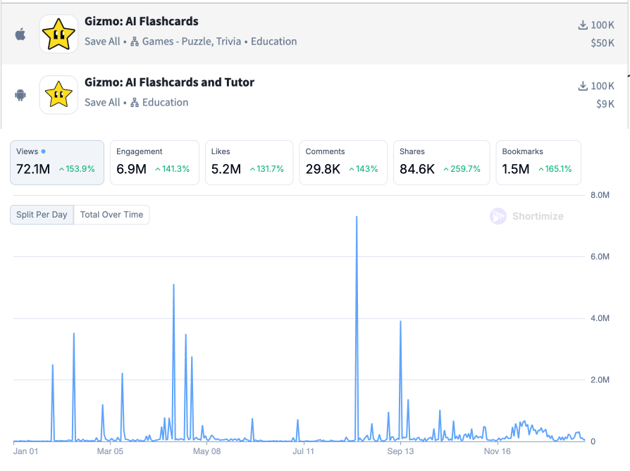The width and height of the screenshot is (630, 471).
Task: Click category tree icon next to Education in Android row
Action: point(135,103)
